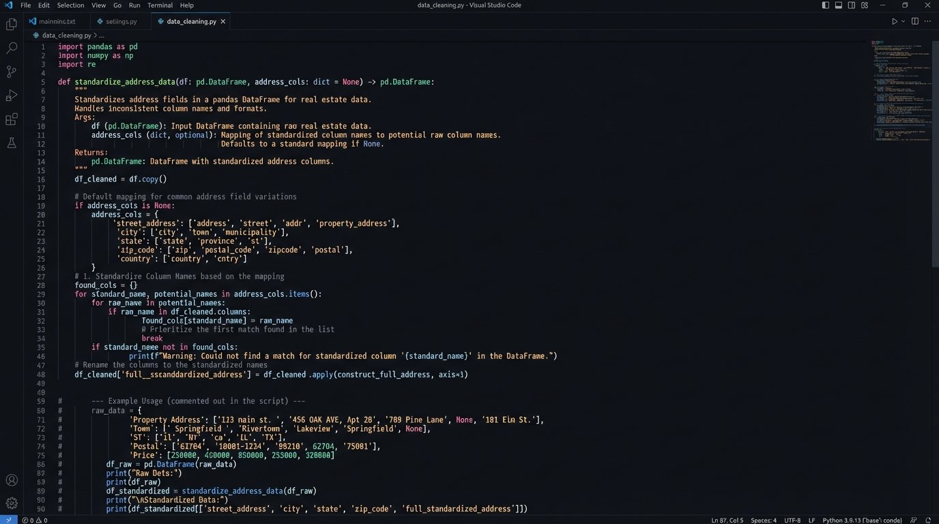The height and width of the screenshot is (524, 939).
Task: Open the Terminal menu
Action: 160,5
